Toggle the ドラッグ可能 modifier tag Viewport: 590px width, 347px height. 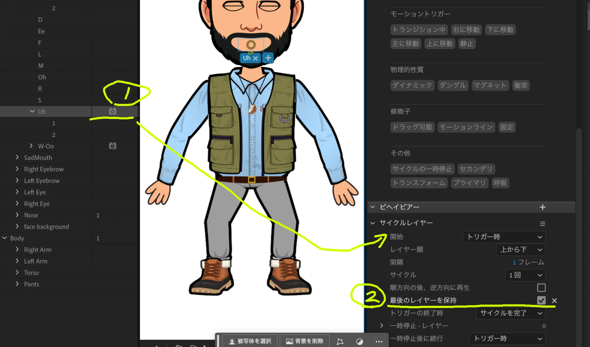click(x=412, y=127)
